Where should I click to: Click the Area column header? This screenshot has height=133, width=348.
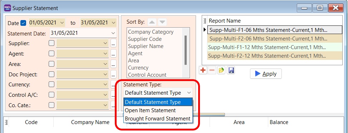point(239,122)
